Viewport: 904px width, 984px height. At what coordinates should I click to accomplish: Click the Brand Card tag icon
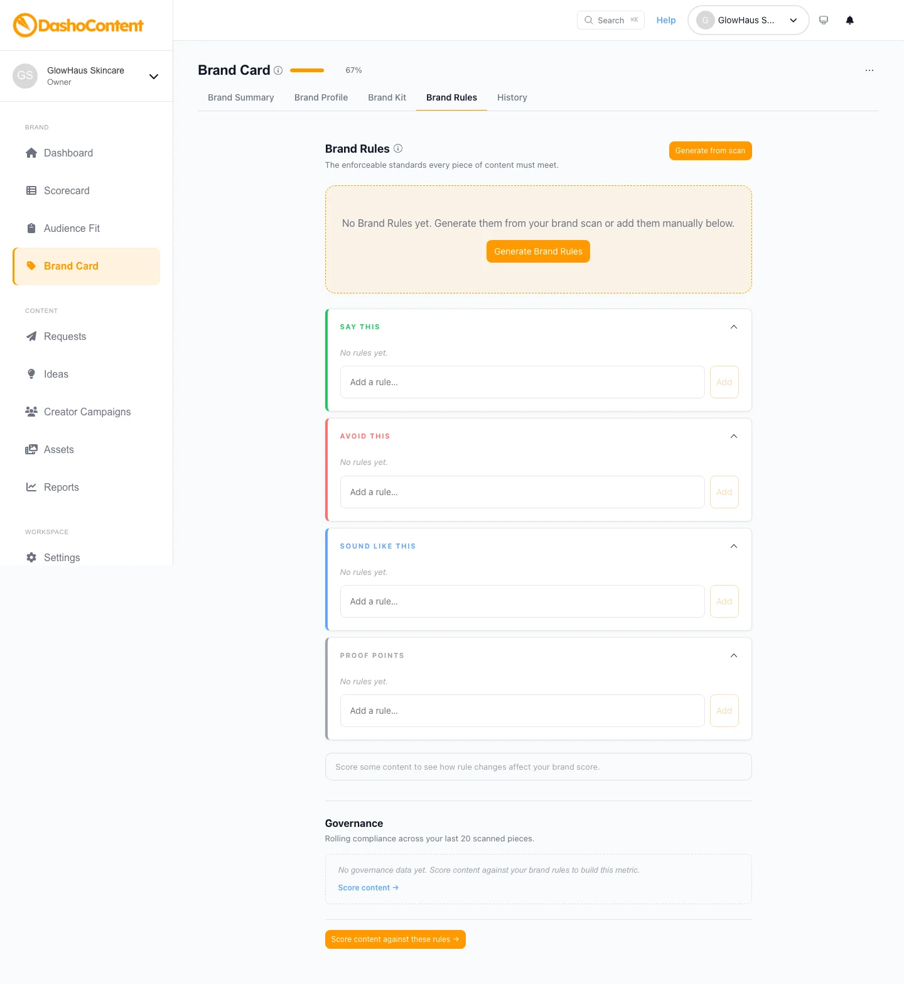point(31,266)
